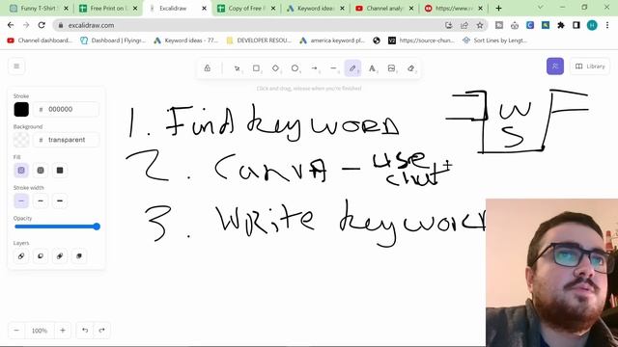Choose solid fill style
Viewport: 618px width, 347px height.
coord(60,171)
